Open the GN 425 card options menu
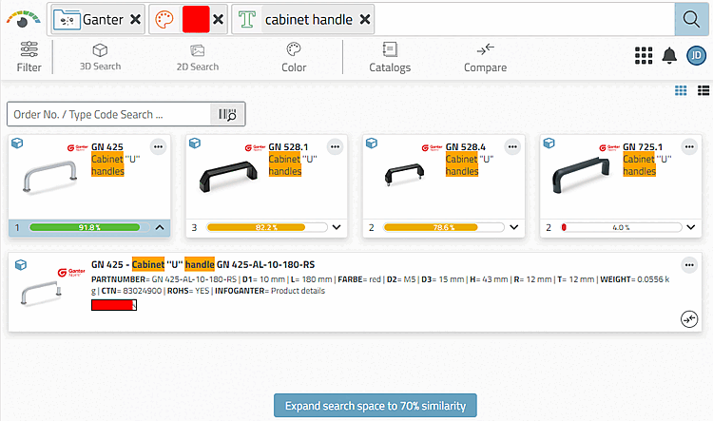This screenshot has height=421, width=713. pyautogui.click(x=158, y=147)
